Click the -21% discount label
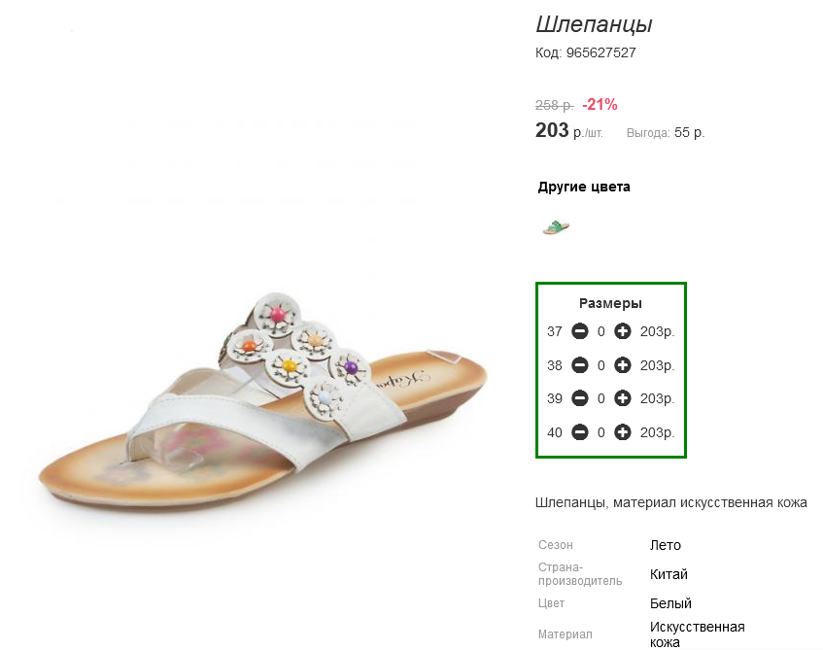The image size is (823, 650). tap(600, 105)
